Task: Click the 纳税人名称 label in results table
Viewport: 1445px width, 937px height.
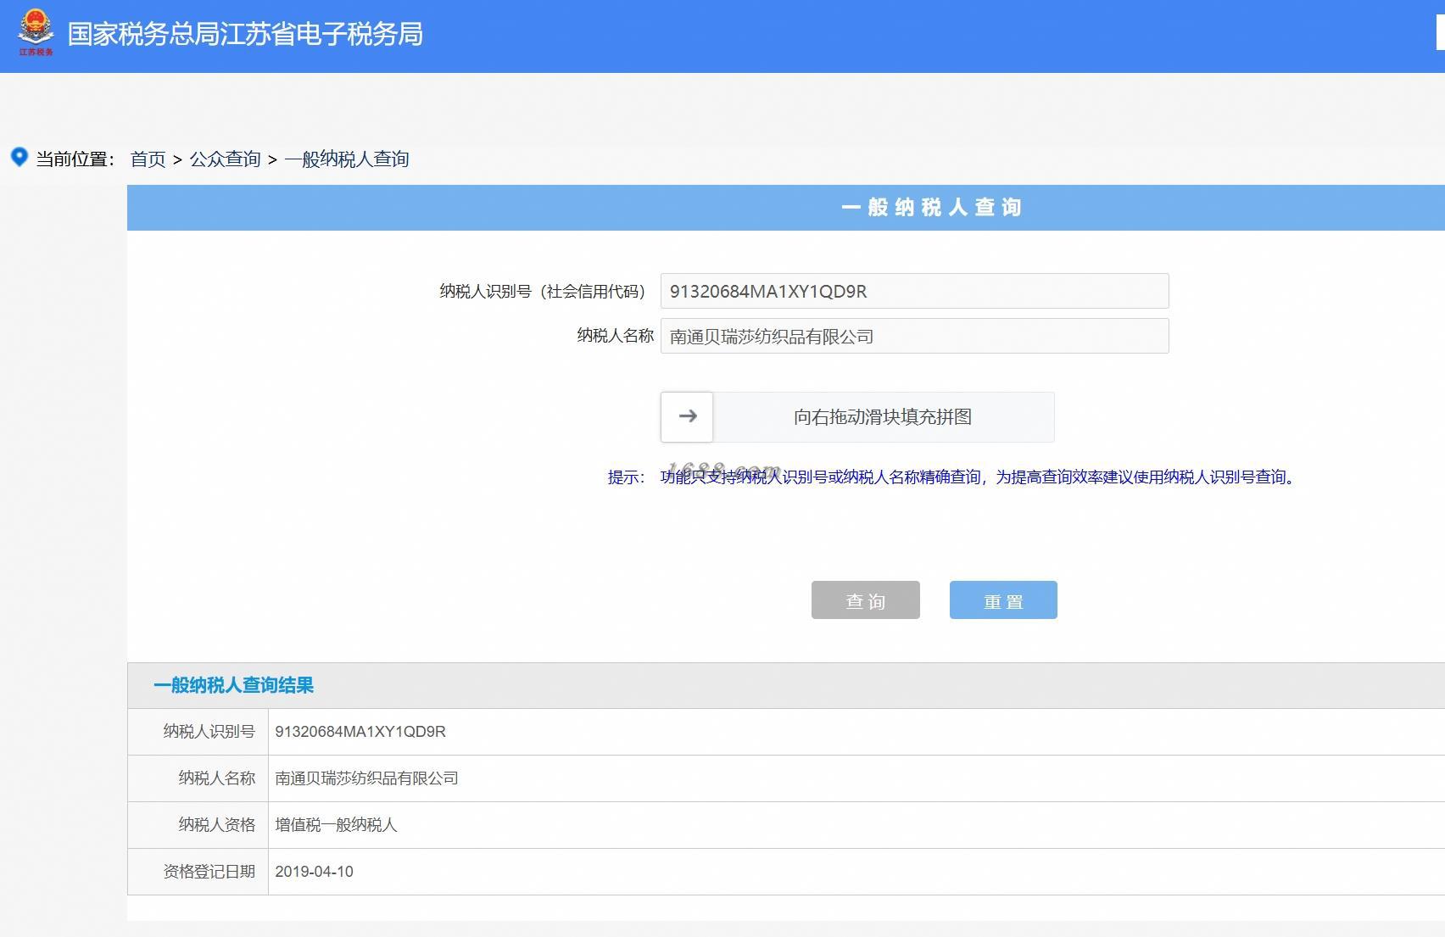Action: coord(216,778)
